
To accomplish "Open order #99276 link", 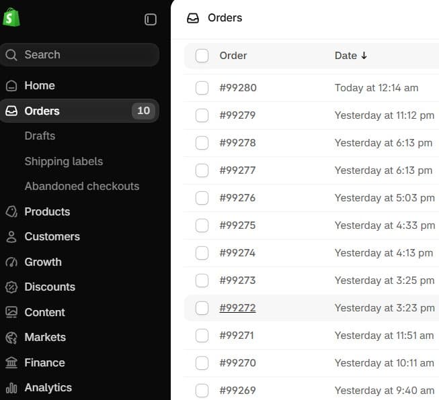I will [x=237, y=198].
